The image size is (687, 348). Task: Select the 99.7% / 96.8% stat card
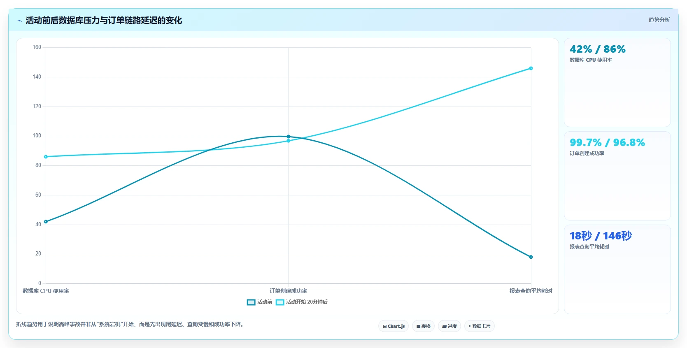point(617,176)
